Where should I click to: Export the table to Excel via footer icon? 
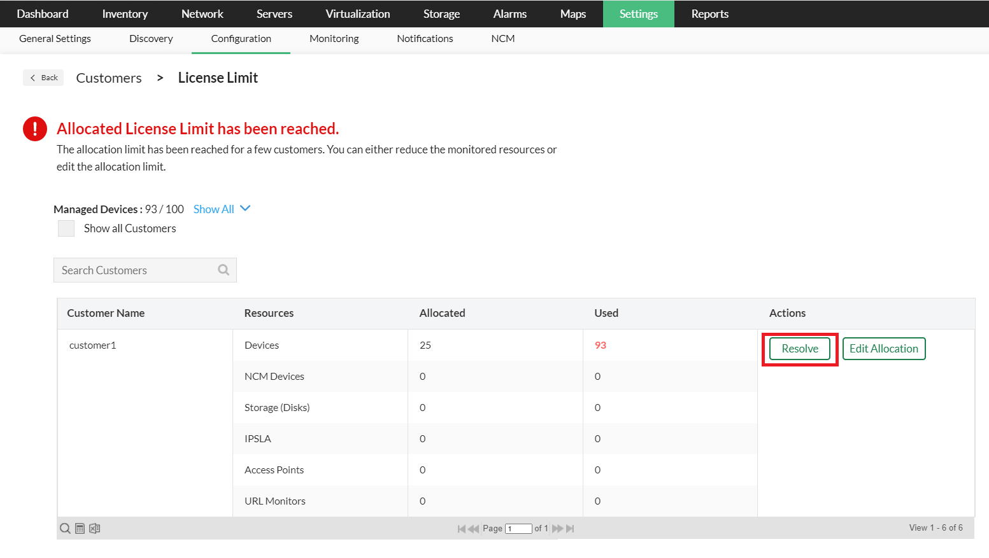click(95, 528)
